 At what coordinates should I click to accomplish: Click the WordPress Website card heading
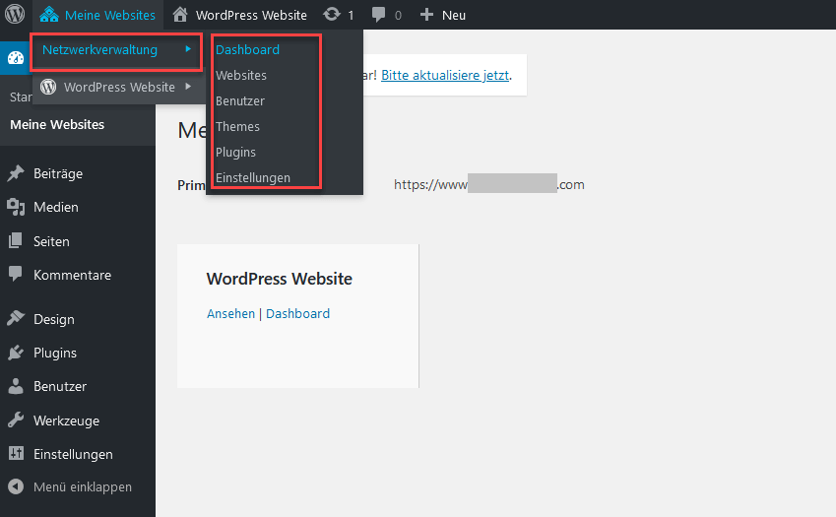tap(280, 279)
